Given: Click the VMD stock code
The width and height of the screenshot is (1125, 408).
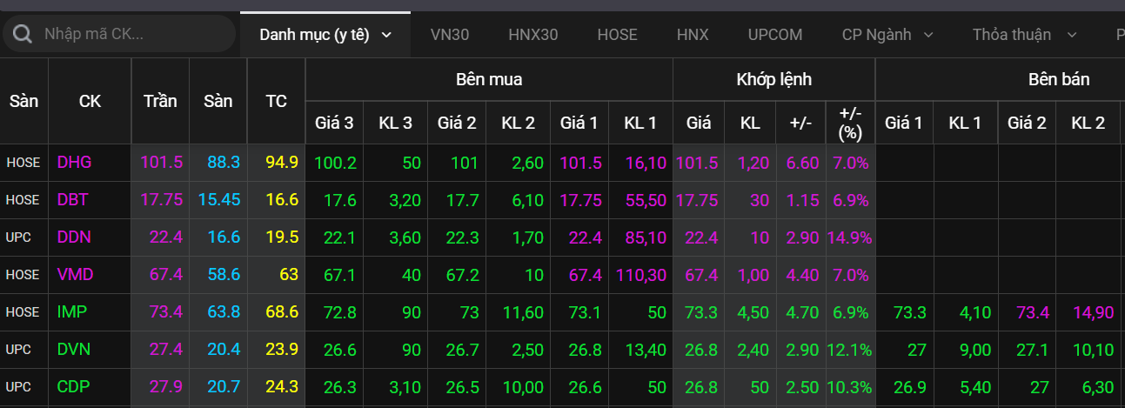Looking at the screenshot, I should coord(75,275).
